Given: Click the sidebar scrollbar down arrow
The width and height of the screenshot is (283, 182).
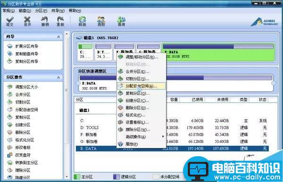Looking at the screenshot, I should click(x=67, y=177).
